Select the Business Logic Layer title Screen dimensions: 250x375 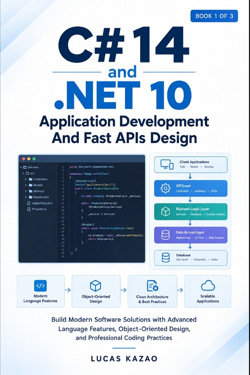click(192, 209)
